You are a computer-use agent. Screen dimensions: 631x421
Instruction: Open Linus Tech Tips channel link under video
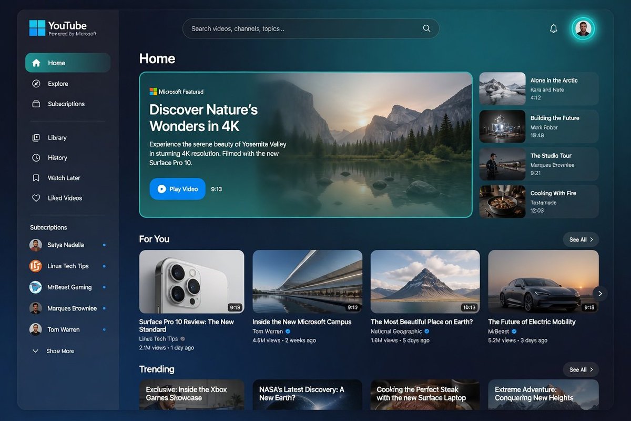[158, 339]
